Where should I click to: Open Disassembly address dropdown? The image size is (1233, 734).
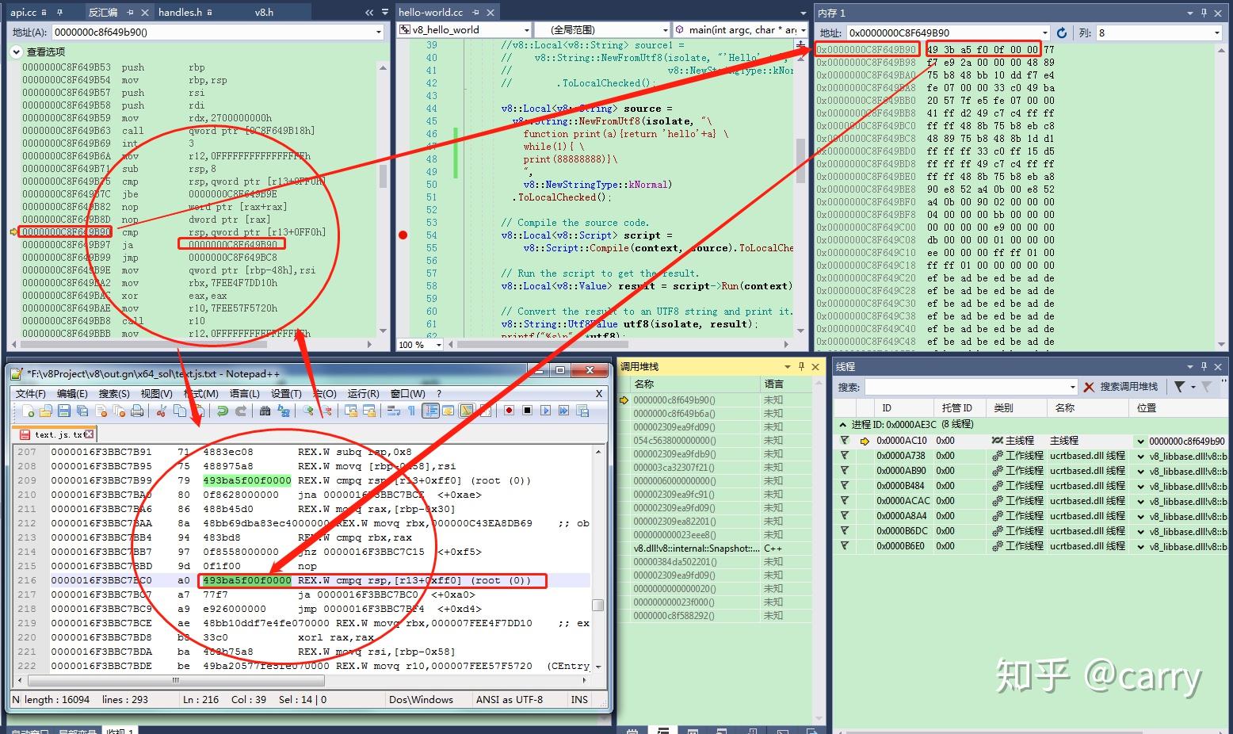[378, 32]
